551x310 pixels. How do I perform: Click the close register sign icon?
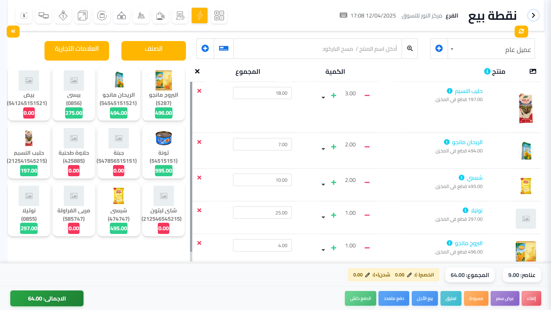click(x=121, y=15)
